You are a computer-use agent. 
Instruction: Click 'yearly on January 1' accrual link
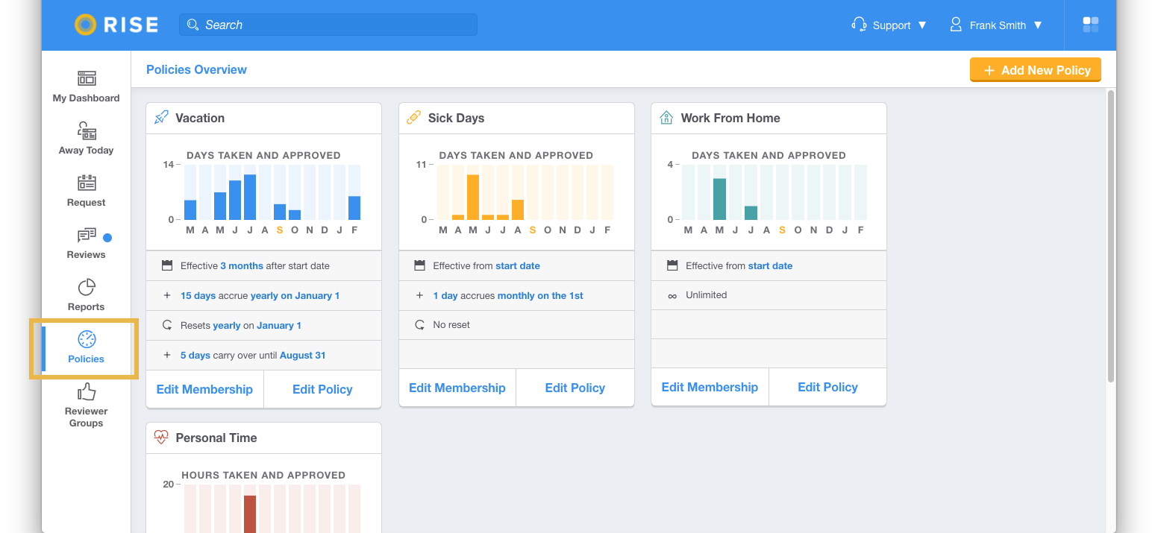tap(295, 295)
